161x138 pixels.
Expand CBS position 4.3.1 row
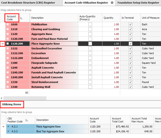[8, 126]
